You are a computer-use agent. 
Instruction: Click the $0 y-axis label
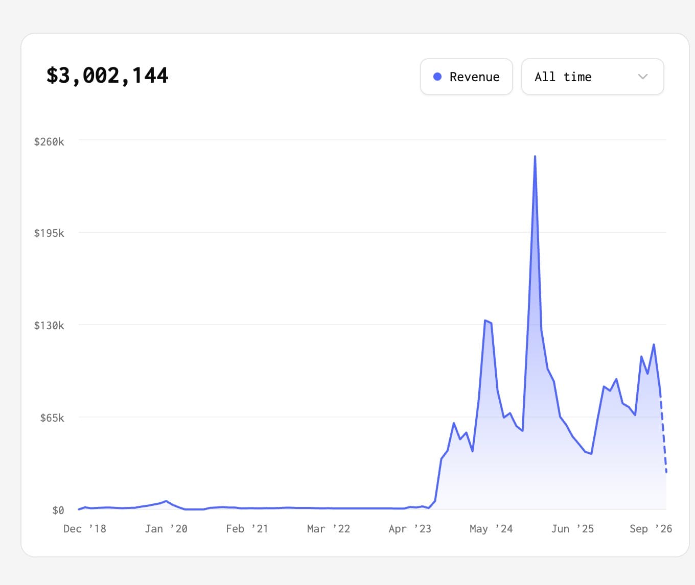coord(58,510)
